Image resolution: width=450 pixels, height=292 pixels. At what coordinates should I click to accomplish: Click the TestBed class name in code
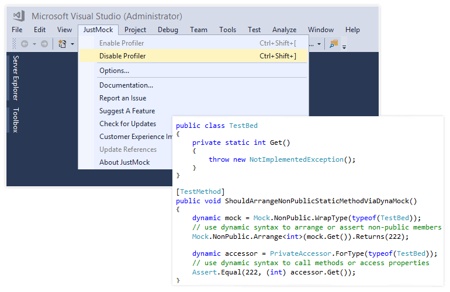(x=243, y=126)
